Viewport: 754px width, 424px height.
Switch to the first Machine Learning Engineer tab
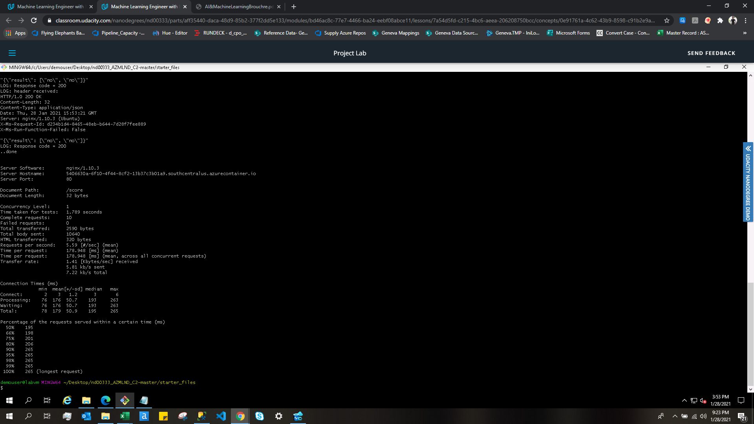click(50, 7)
